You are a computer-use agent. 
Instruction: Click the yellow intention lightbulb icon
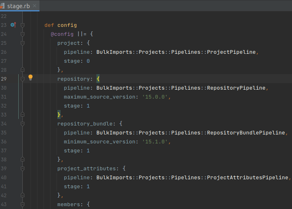click(30, 77)
